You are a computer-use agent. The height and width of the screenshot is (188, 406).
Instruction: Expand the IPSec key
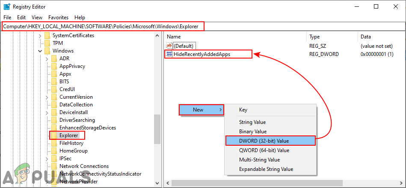click(47, 159)
